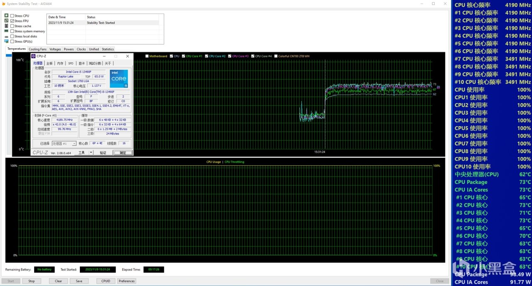Viewport: 532px width, 286px height.
Task: Enable the Stress cache checkbox
Action: (x=12, y=26)
